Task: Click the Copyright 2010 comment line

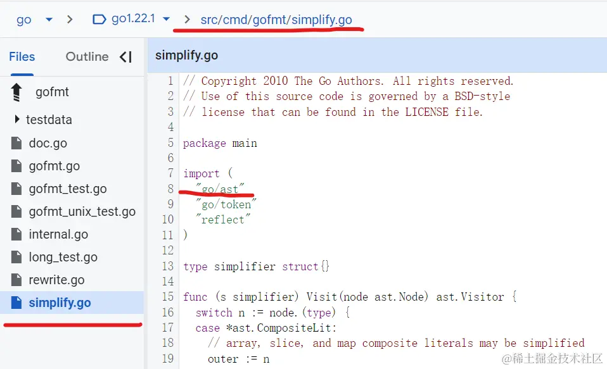Action: (x=348, y=81)
